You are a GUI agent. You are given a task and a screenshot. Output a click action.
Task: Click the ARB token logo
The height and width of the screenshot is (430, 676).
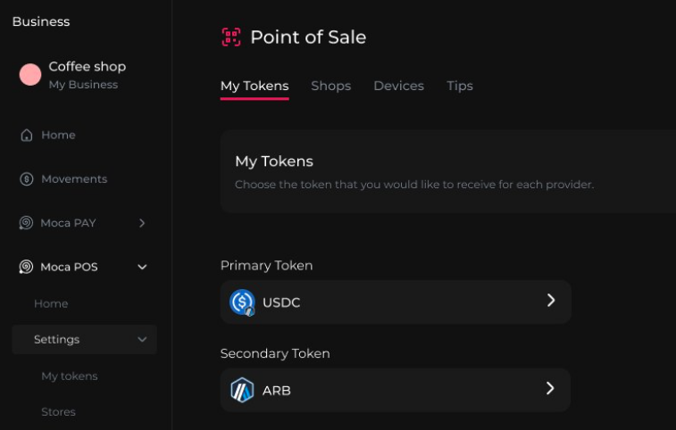pyautogui.click(x=242, y=390)
